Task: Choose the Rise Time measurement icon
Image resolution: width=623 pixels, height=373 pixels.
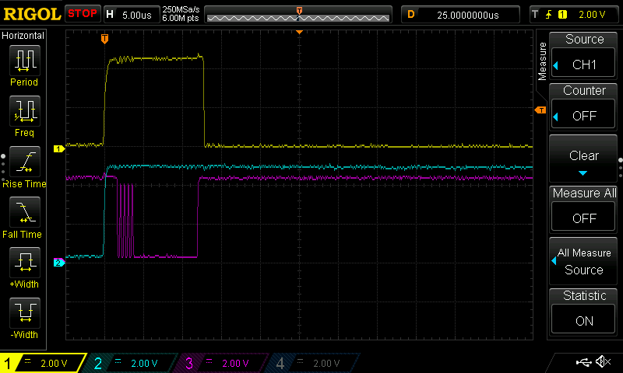Action: [x=24, y=162]
